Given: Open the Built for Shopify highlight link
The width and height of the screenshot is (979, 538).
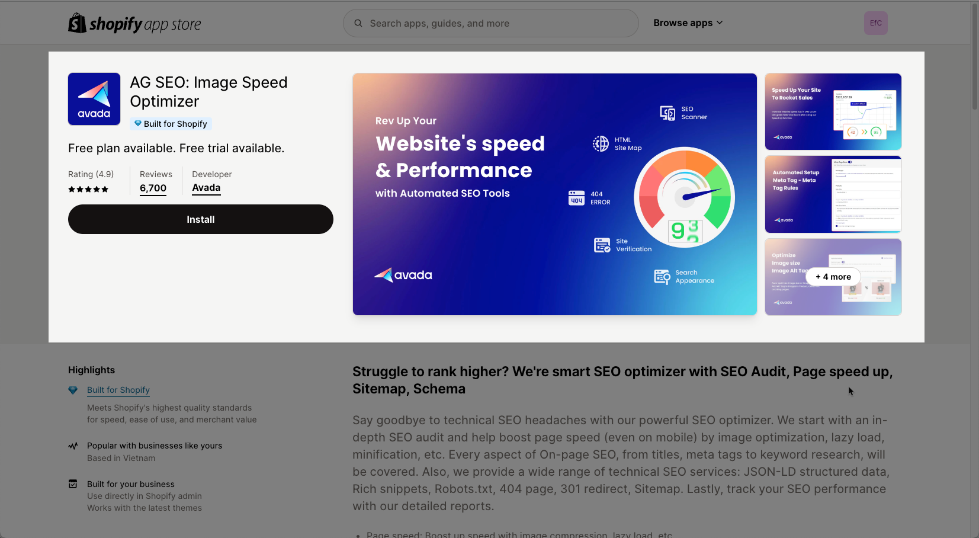Looking at the screenshot, I should (x=118, y=390).
